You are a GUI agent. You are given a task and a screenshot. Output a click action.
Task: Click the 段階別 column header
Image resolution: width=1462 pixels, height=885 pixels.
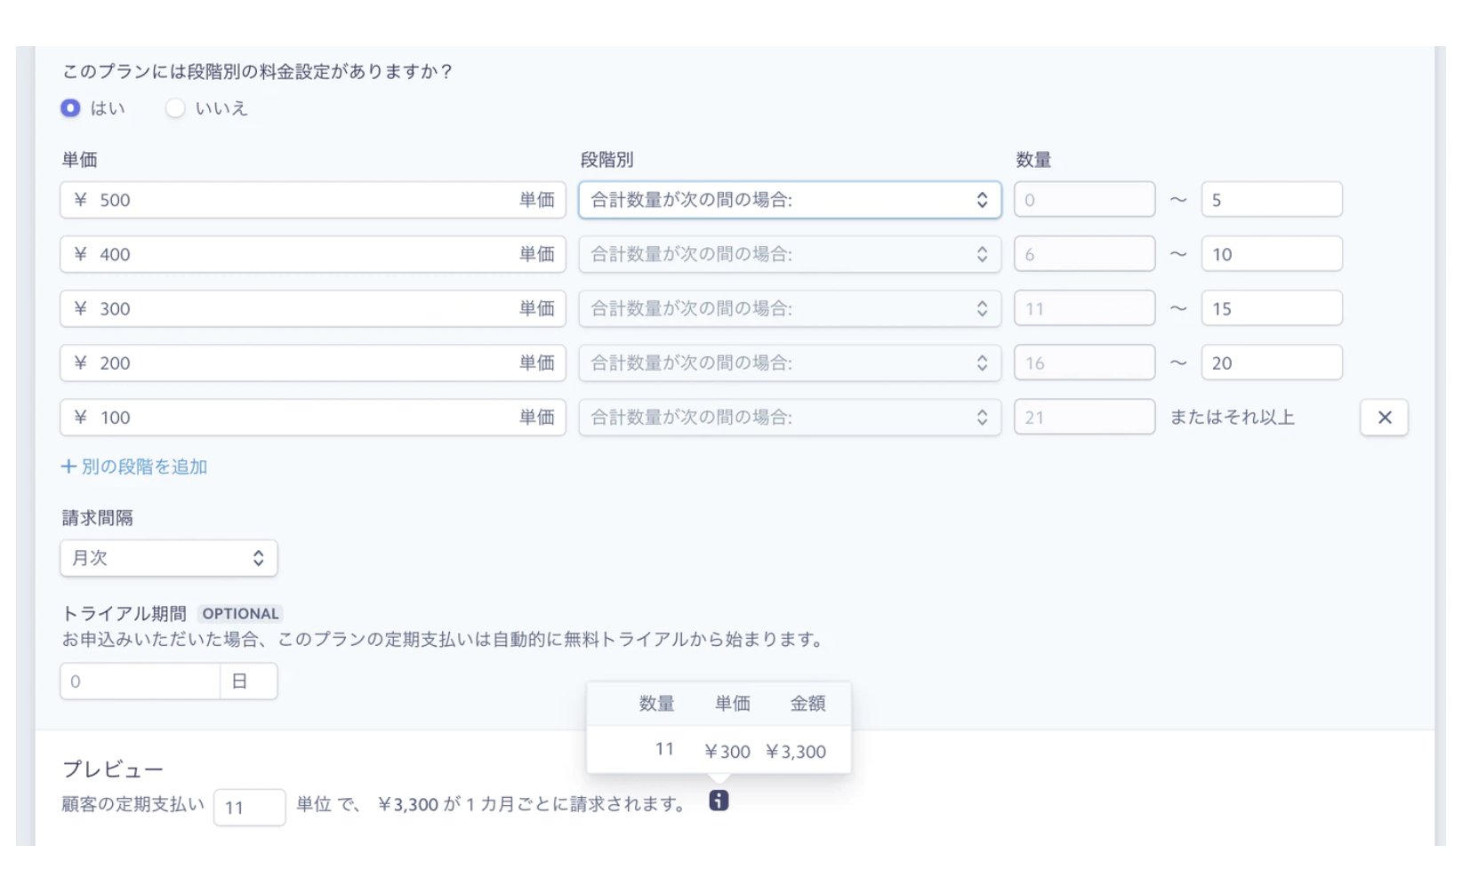click(x=606, y=160)
